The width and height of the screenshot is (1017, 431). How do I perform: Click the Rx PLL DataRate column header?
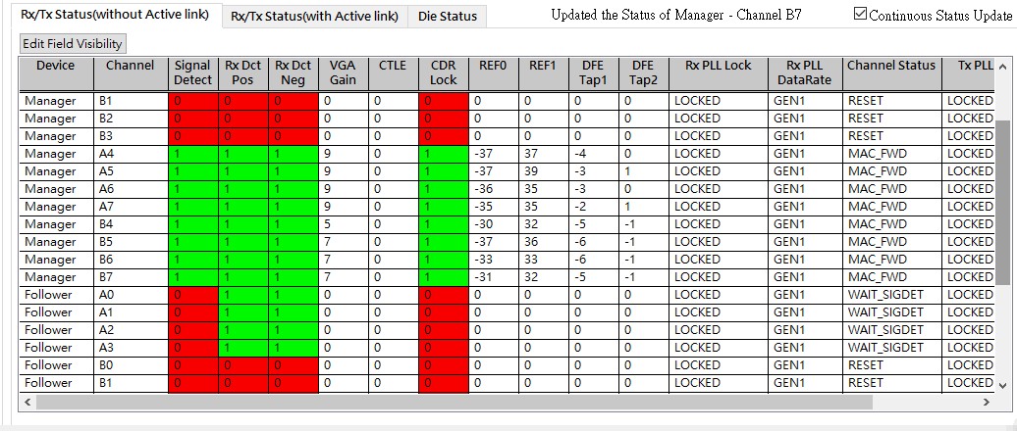coord(805,73)
